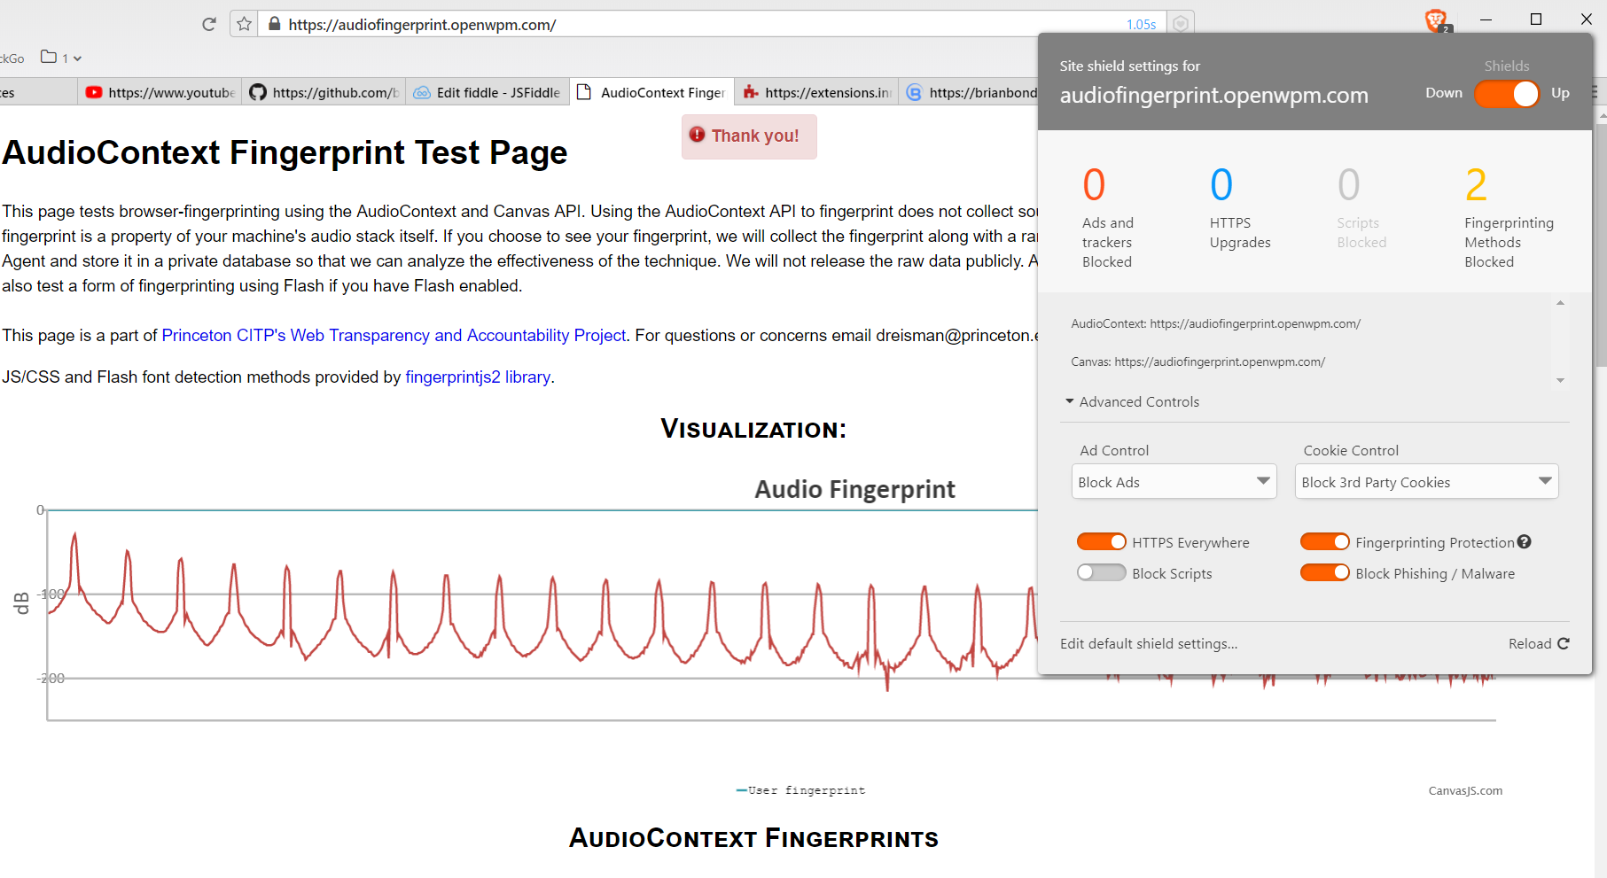This screenshot has width=1607, height=878.
Task: Click the browser reload icon
Action: [x=209, y=24]
